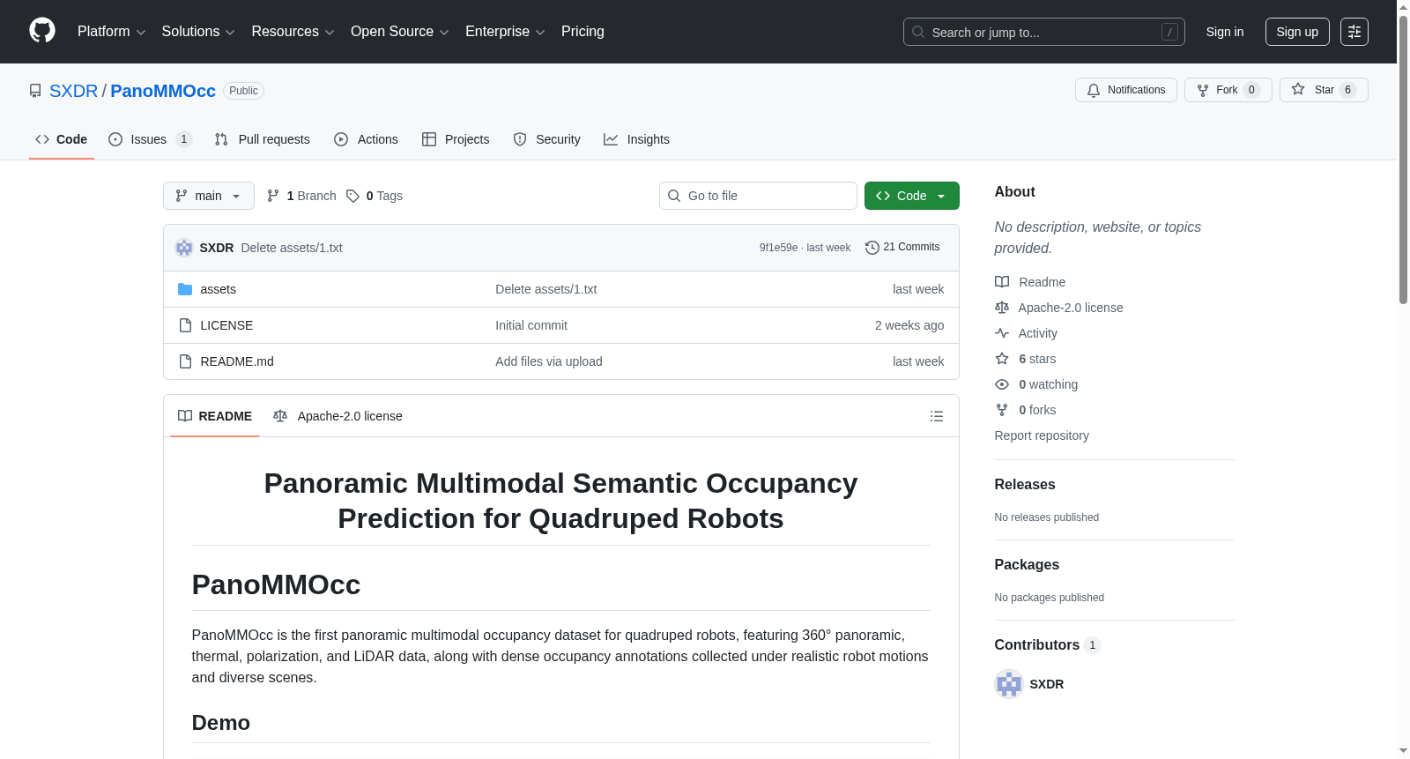Click the Search or jump to field
The height and width of the screenshot is (759, 1410).
(1044, 32)
